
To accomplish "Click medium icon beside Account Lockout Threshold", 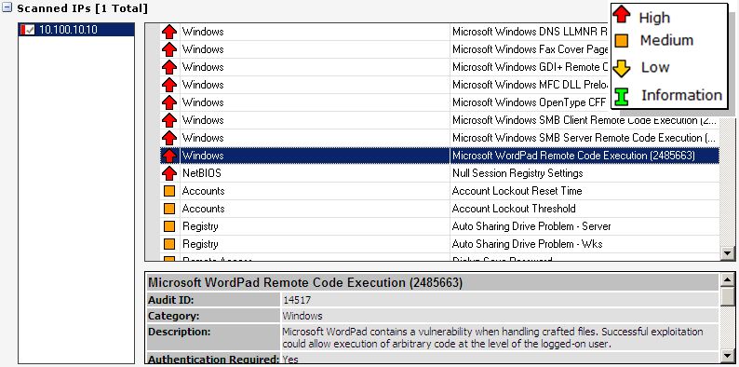I will (x=169, y=209).
